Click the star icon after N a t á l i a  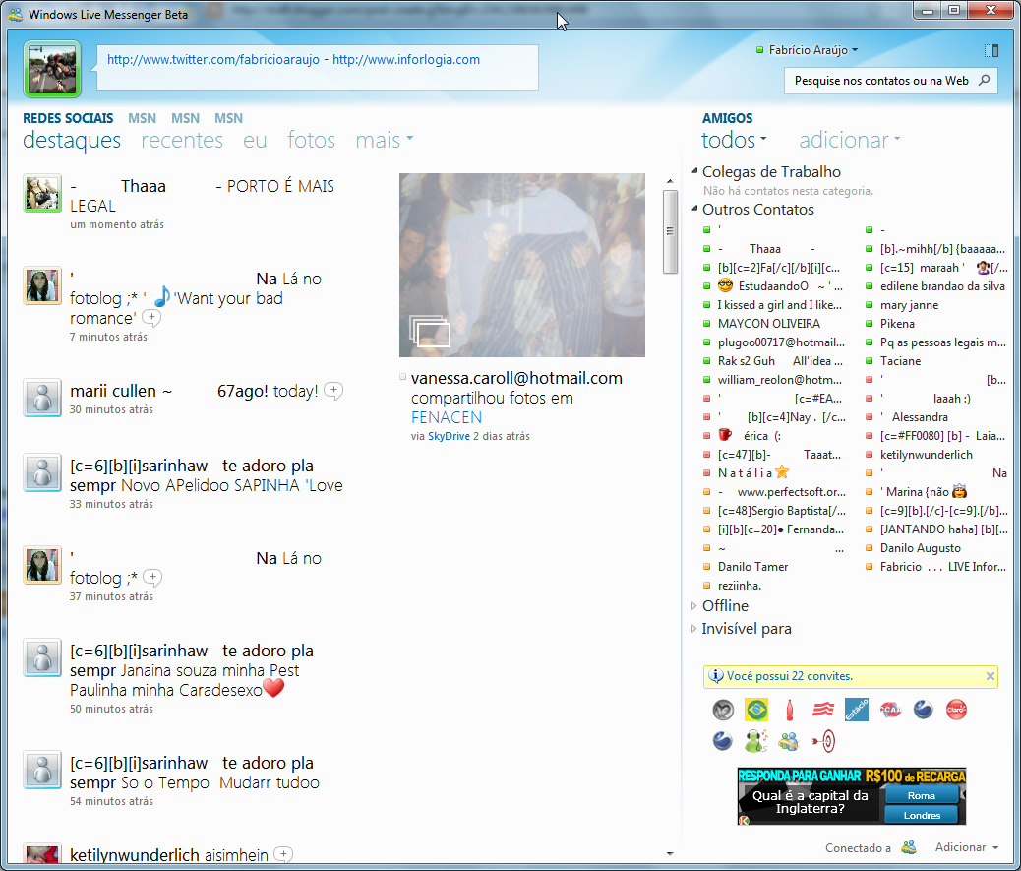pos(782,472)
